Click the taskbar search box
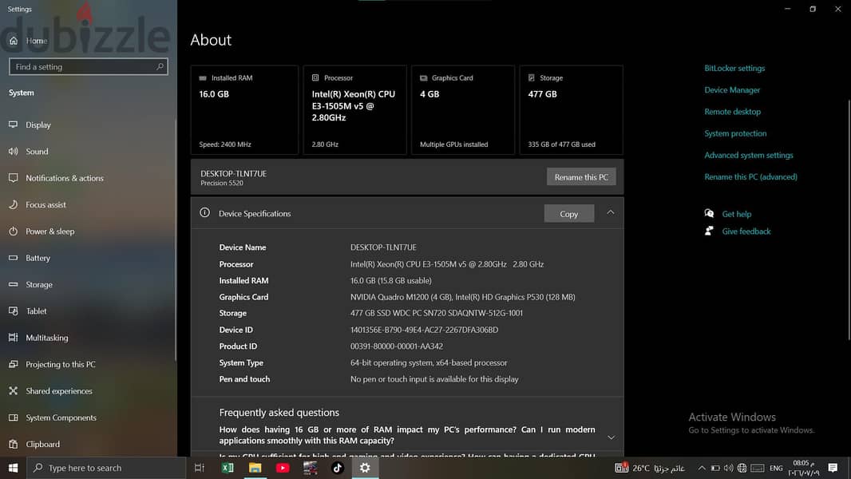The height and width of the screenshot is (479, 851). point(106,468)
